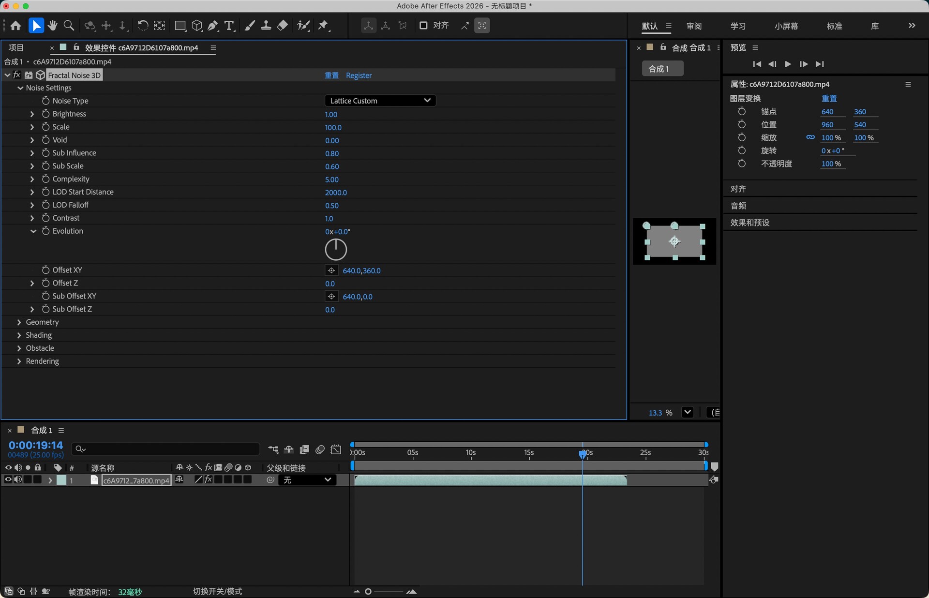
Task: Toggle the layer's fx effects switch
Action: click(209, 479)
